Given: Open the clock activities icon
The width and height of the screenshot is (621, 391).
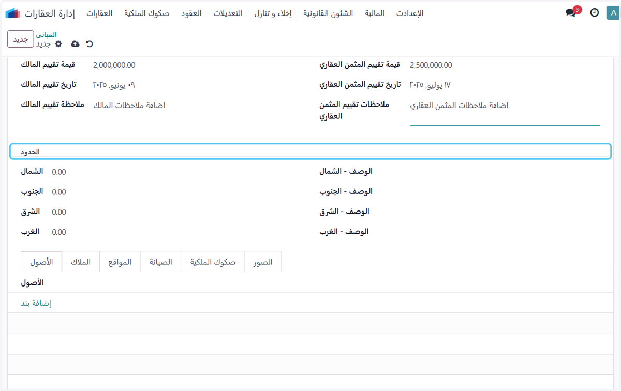Looking at the screenshot, I should point(595,13).
